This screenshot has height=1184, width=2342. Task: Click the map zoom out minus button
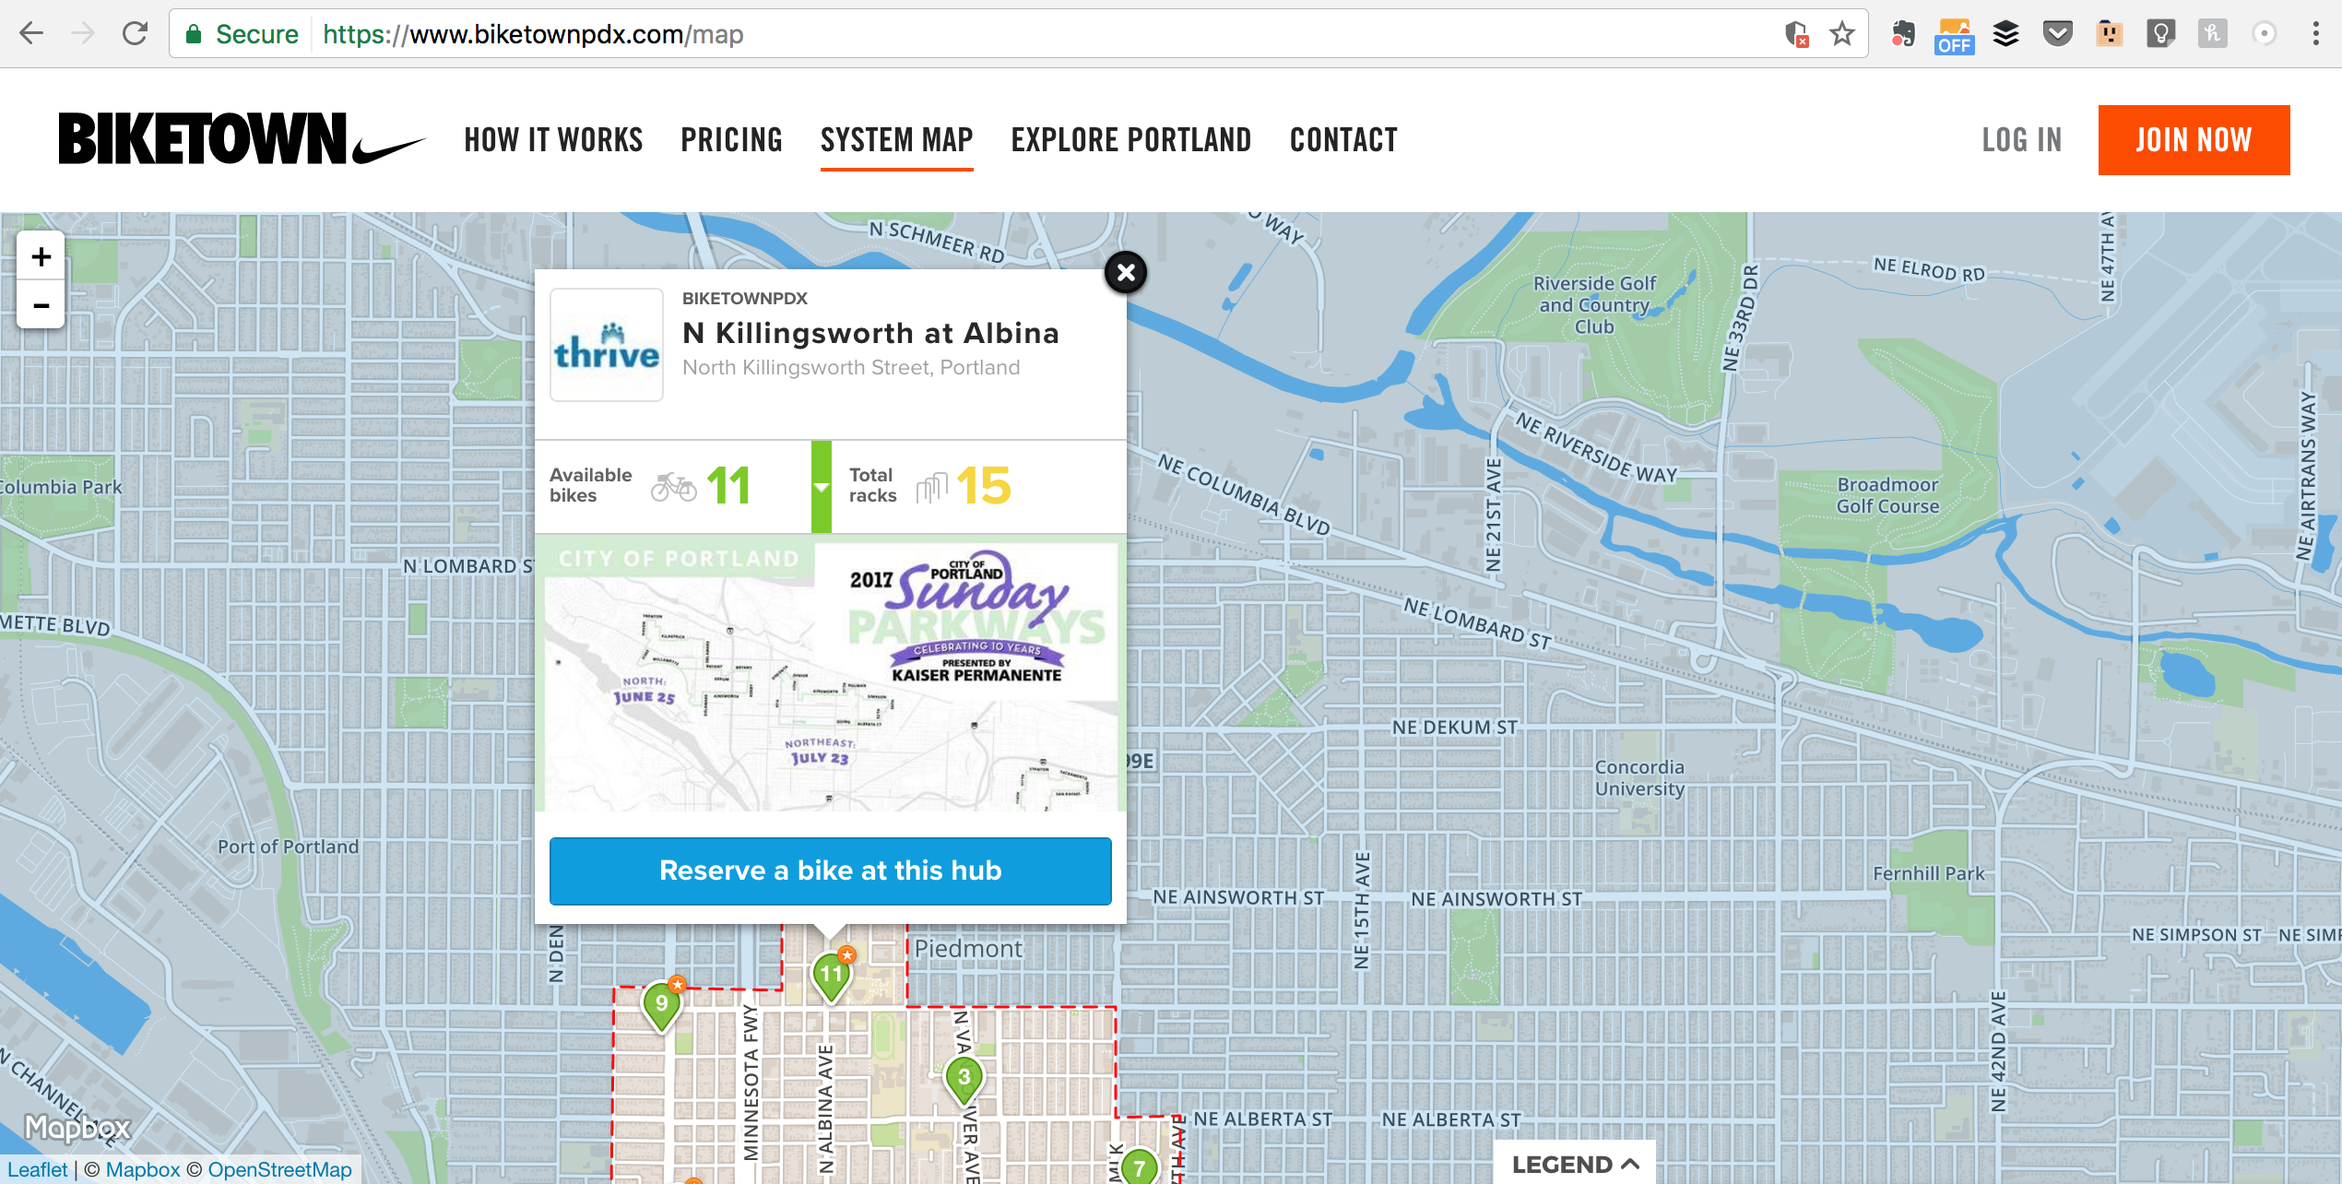(41, 305)
